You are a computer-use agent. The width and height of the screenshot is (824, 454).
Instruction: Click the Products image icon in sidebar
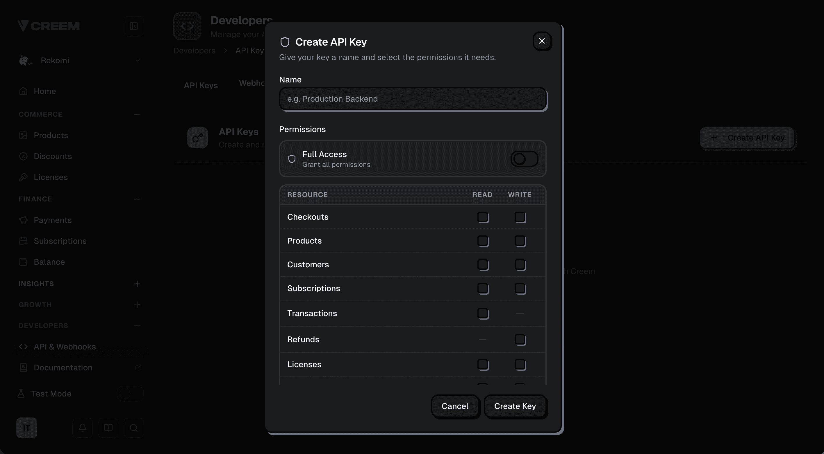(23, 135)
